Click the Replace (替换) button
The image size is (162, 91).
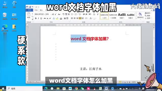point(148,16)
